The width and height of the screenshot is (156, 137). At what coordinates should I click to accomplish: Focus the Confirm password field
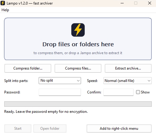pyautogui.click(x=119, y=92)
